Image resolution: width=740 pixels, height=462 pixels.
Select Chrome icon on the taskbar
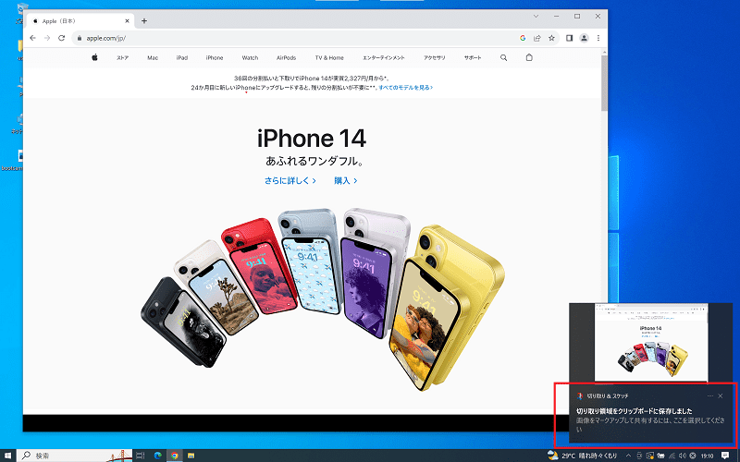click(175, 456)
